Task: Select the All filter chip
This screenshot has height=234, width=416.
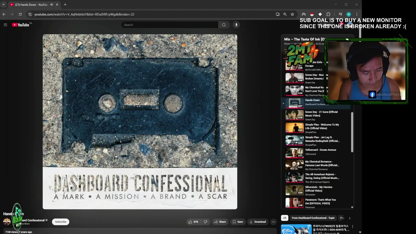Action: pyautogui.click(x=285, y=218)
